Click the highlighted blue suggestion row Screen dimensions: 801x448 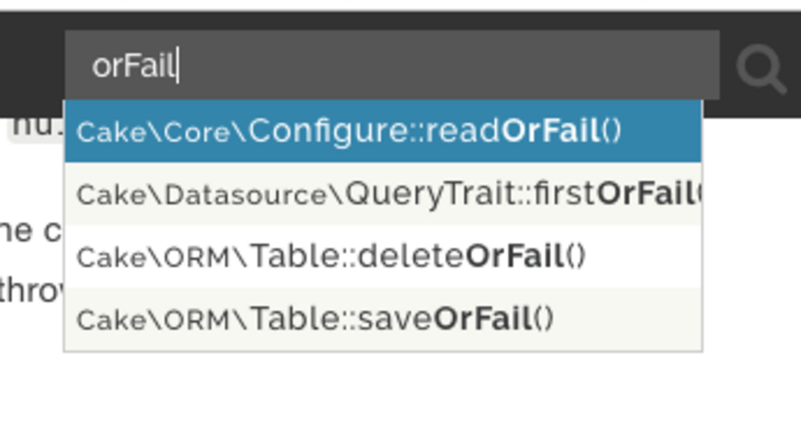382,131
